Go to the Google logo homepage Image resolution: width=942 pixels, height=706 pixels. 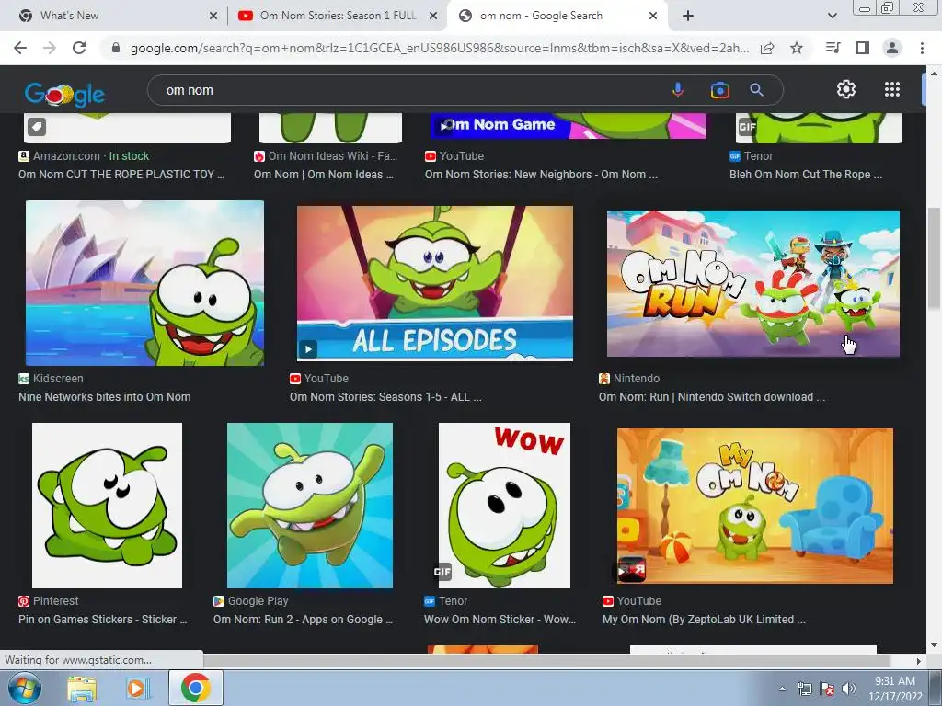[x=64, y=95]
